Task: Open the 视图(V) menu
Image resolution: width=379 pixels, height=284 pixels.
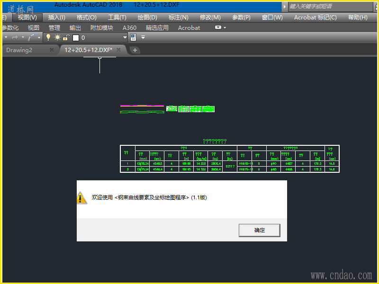Action: (x=27, y=18)
